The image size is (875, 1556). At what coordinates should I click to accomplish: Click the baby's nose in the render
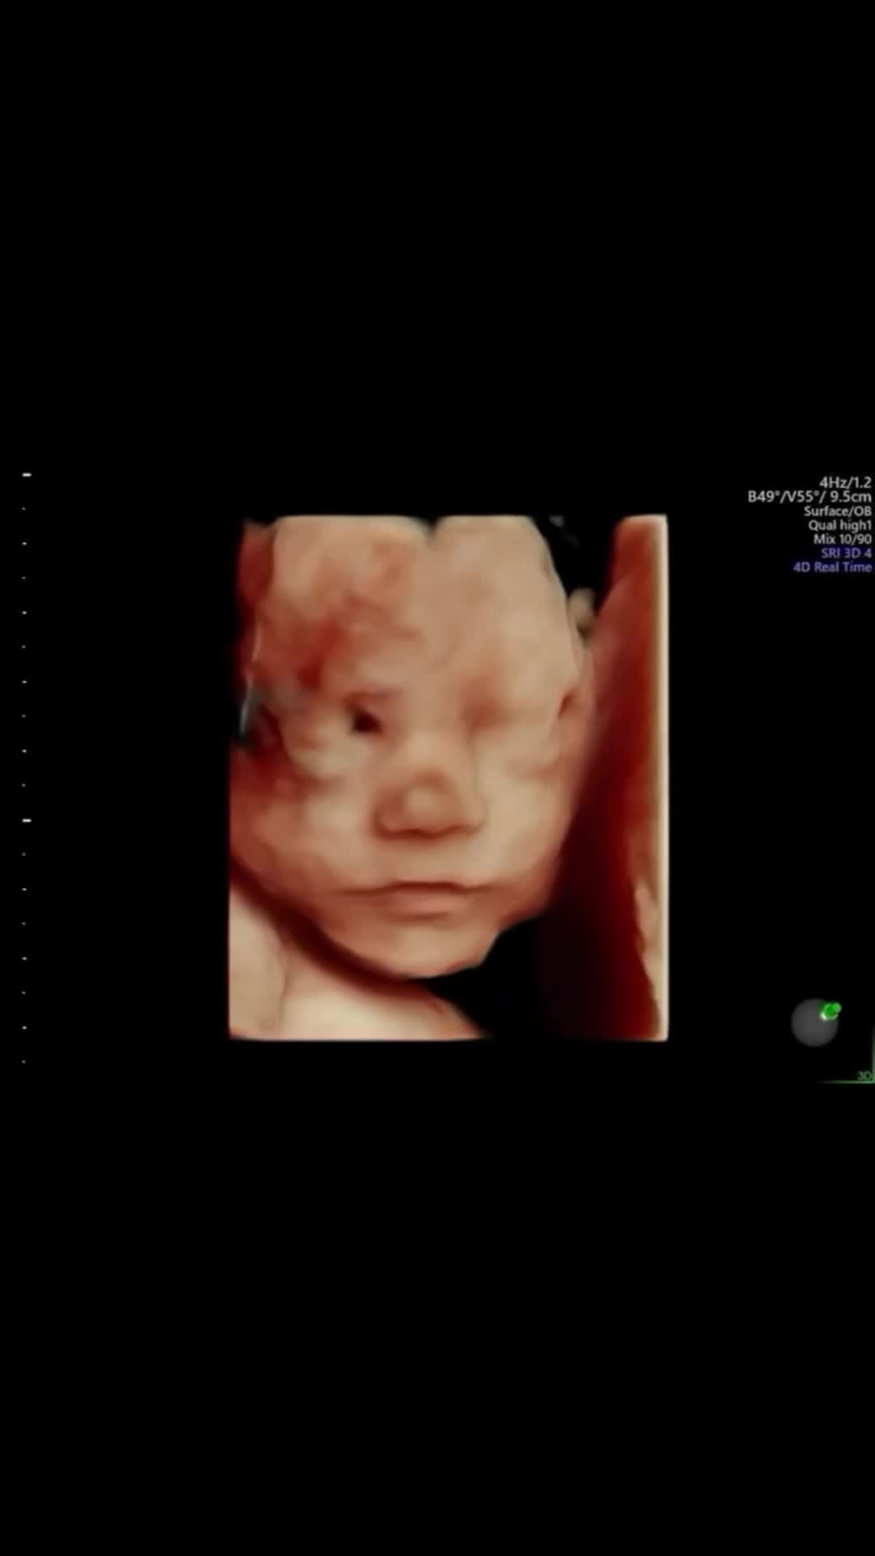(428, 806)
